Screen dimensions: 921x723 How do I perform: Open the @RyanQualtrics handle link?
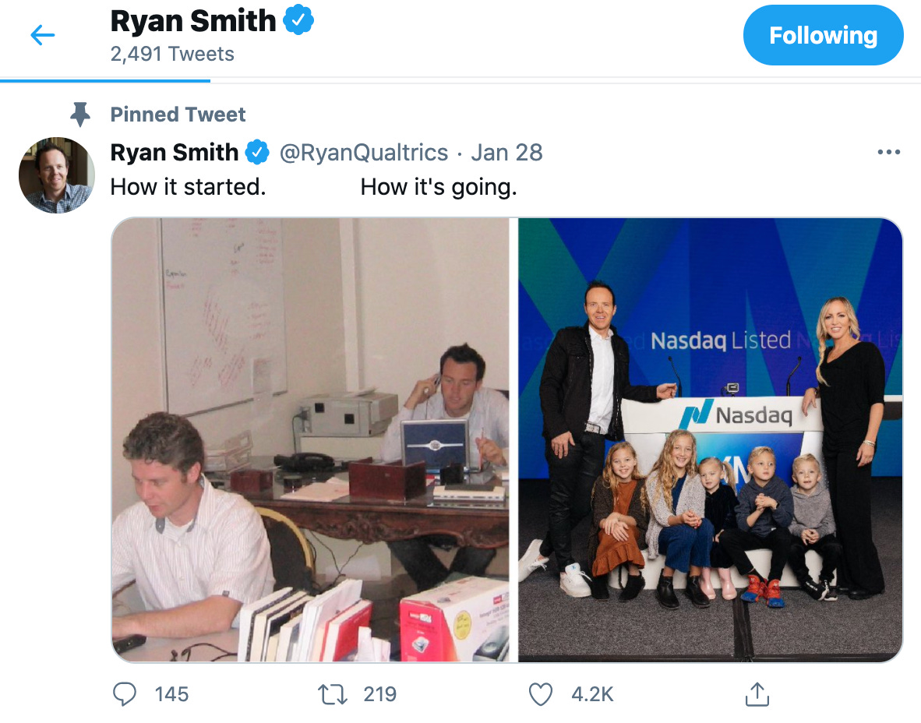point(364,152)
